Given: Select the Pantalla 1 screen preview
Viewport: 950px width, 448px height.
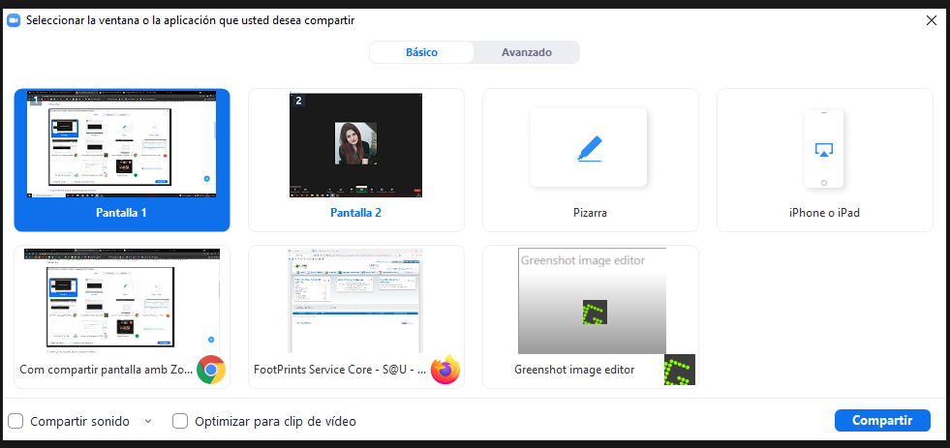Looking at the screenshot, I should point(122,145).
